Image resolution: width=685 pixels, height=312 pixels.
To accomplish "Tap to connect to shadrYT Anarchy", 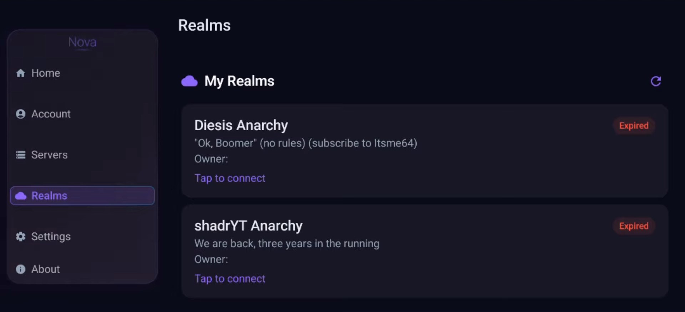I will point(230,279).
